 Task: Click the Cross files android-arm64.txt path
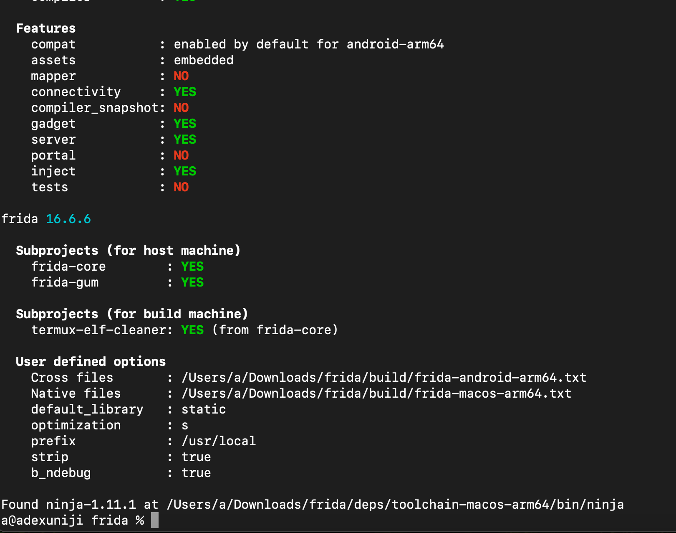384,378
